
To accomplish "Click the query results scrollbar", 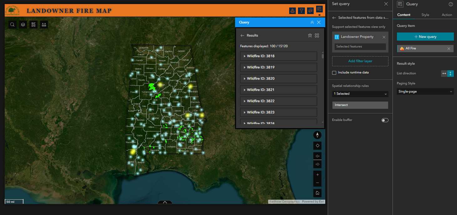I will click(323, 56).
